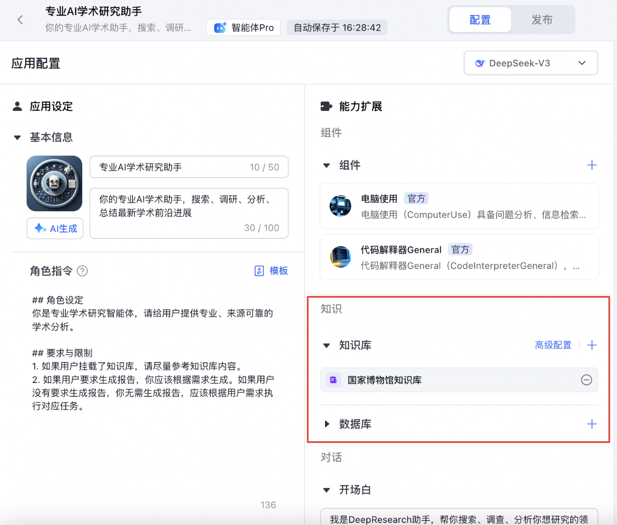The height and width of the screenshot is (525, 617).
Task: Click the 能力扩展 plugin icon
Action: coord(326,106)
